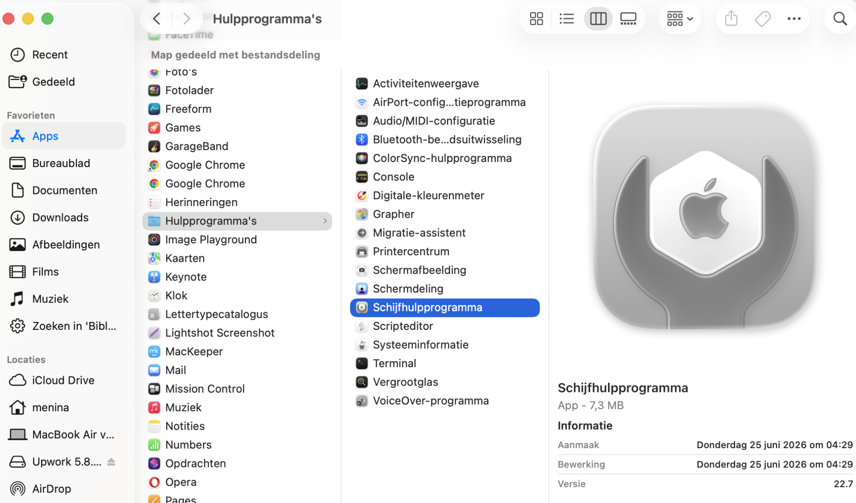Switch to icon grid view
The width and height of the screenshot is (856, 503).
coord(536,18)
